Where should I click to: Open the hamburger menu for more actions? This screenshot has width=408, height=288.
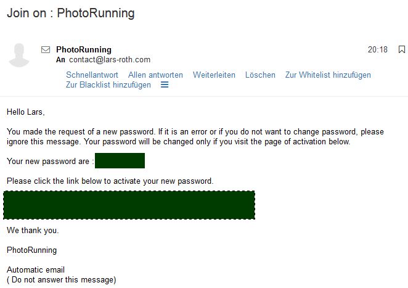(x=165, y=85)
